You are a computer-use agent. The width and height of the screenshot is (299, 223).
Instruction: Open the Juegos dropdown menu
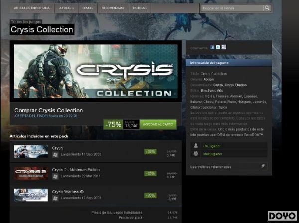[x=66, y=8]
